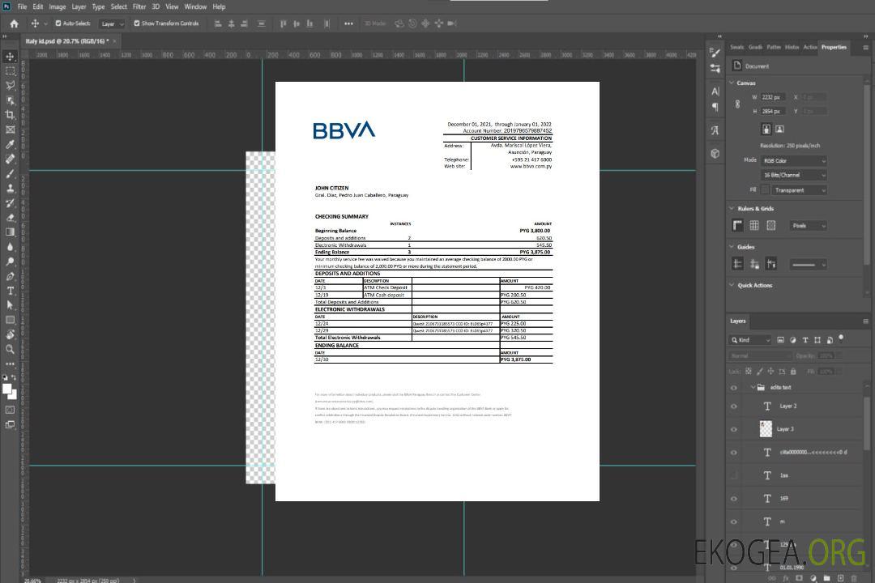The height and width of the screenshot is (583, 875).
Task: Open the Filter menu
Action: (139, 6)
